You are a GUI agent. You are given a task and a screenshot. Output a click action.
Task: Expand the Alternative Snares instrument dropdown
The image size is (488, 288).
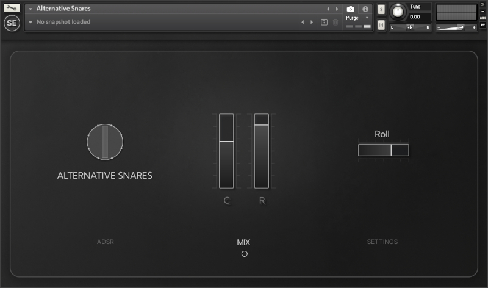[30, 9]
